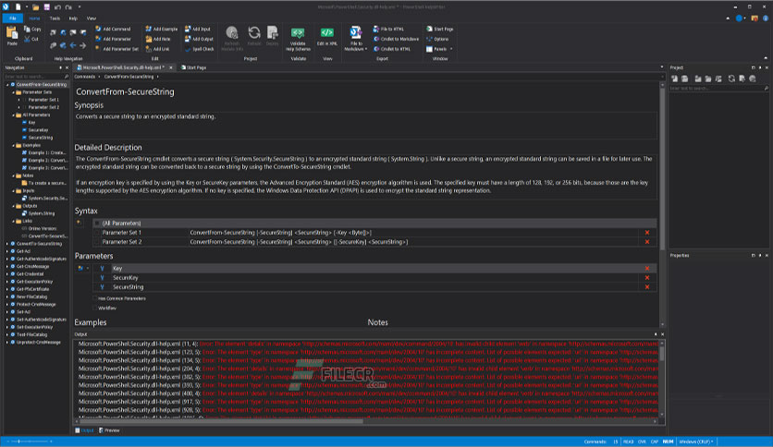This screenshot has height=447, width=773.
Task: Export Cmdlet to HTML
Action: click(x=392, y=49)
